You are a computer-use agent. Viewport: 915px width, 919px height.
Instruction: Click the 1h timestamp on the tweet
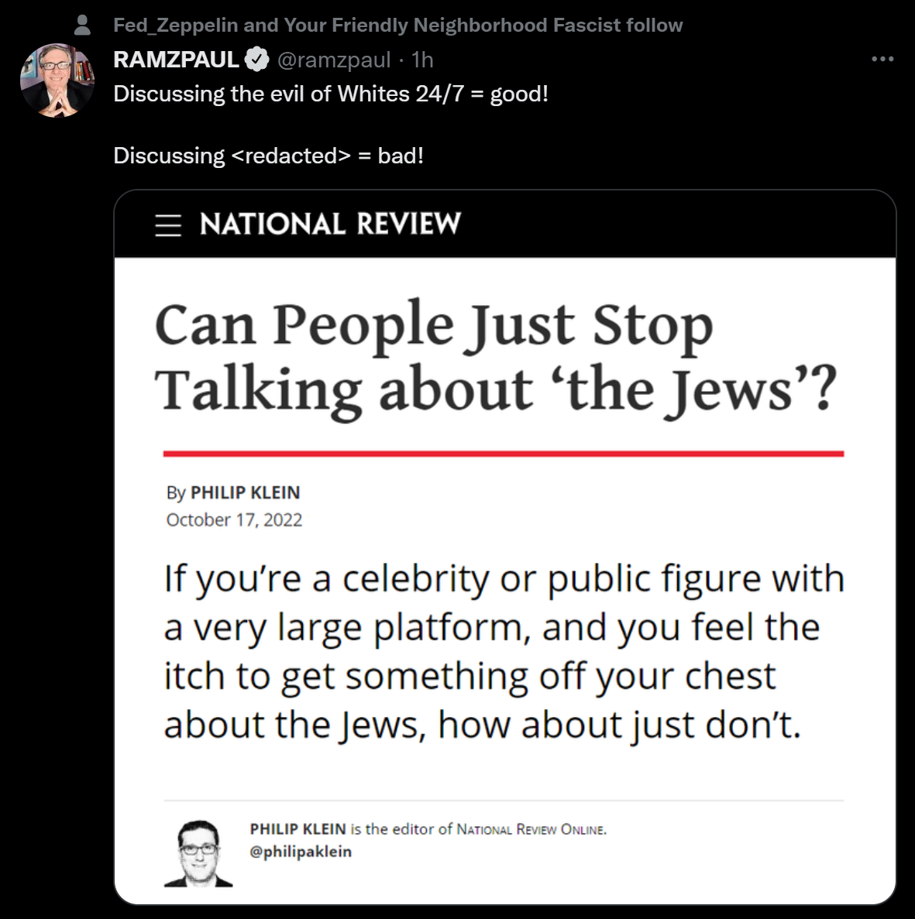(422, 60)
